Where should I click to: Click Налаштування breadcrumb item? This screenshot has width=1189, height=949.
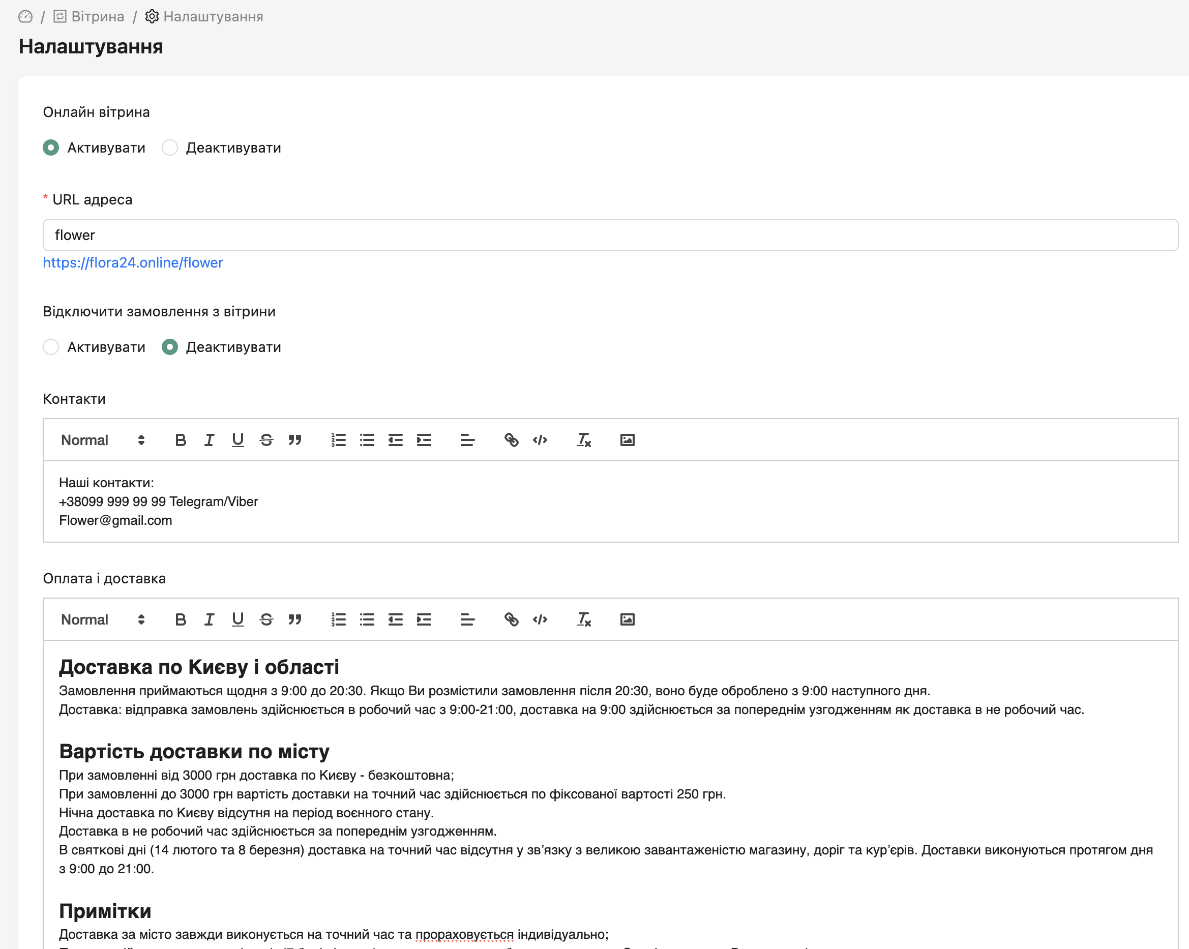pyautogui.click(x=213, y=17)
